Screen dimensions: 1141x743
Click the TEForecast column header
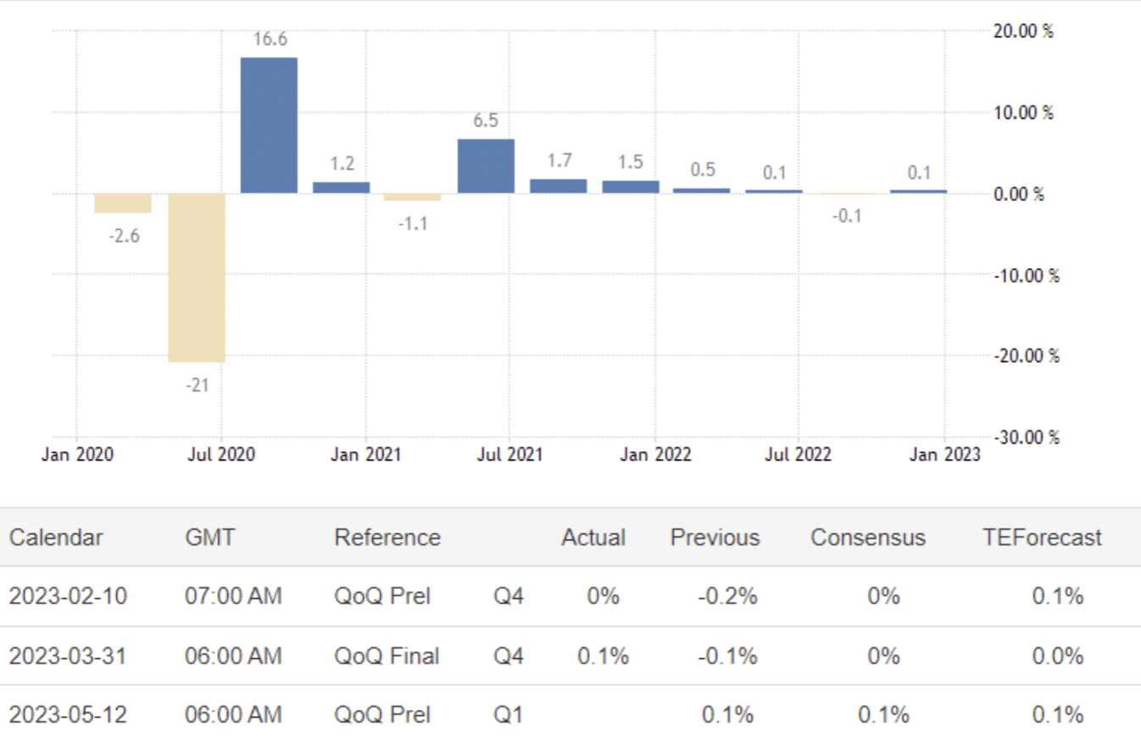1041,537
